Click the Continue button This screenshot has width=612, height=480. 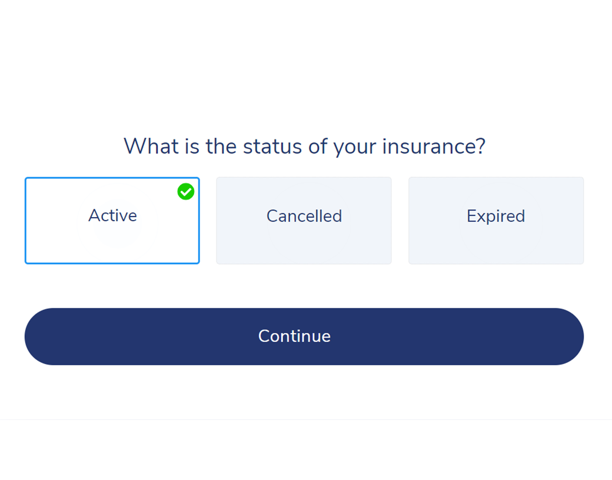[304, 336]
